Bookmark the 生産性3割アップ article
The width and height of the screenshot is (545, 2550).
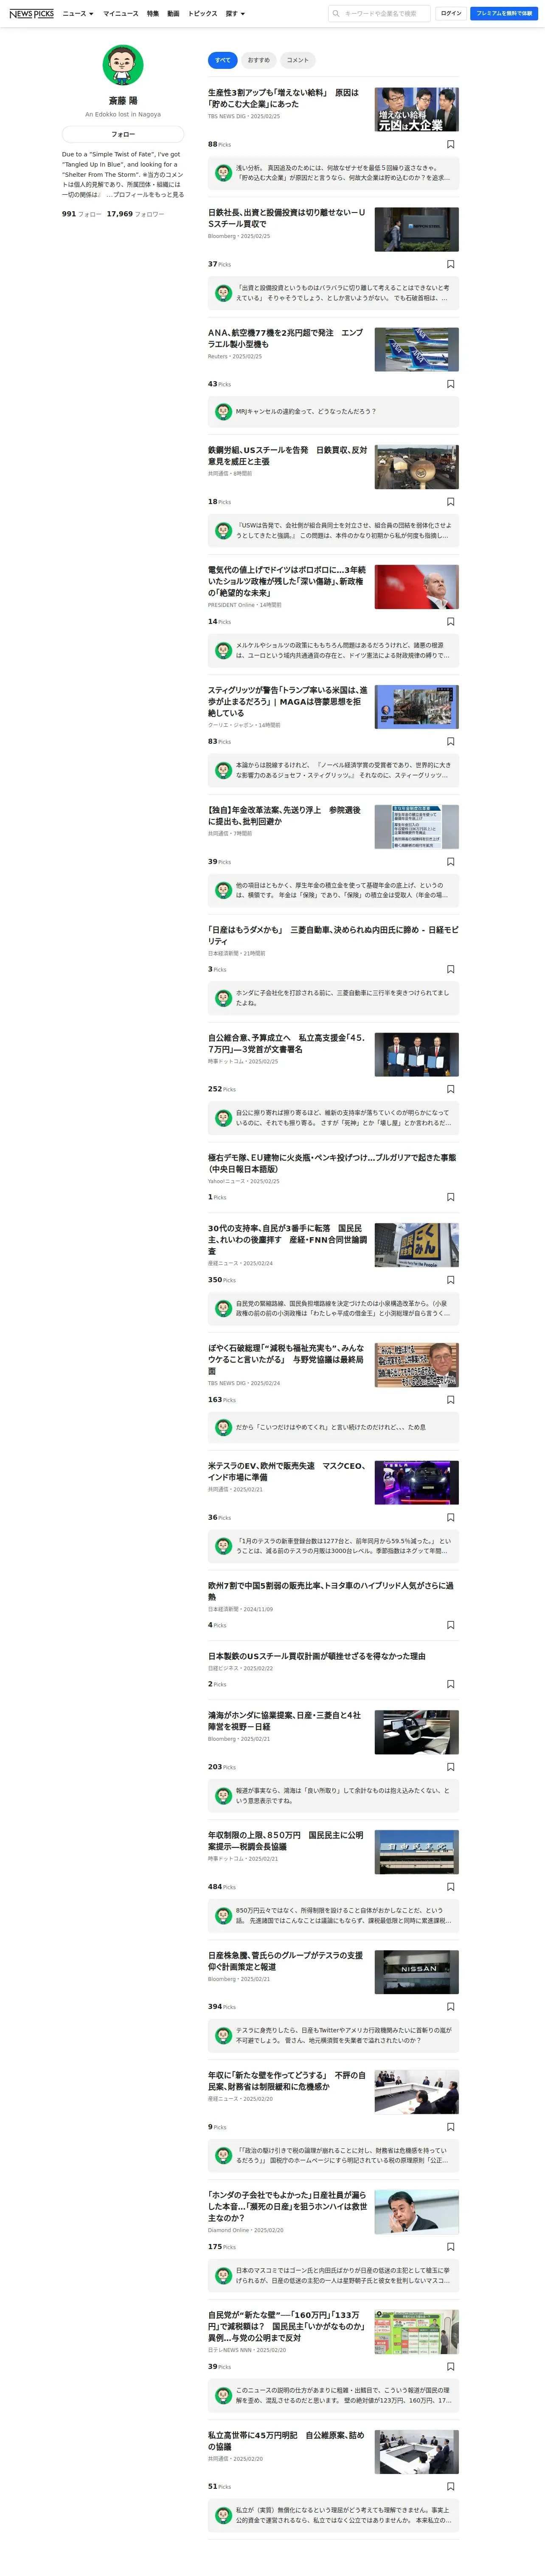click(451, 144)
